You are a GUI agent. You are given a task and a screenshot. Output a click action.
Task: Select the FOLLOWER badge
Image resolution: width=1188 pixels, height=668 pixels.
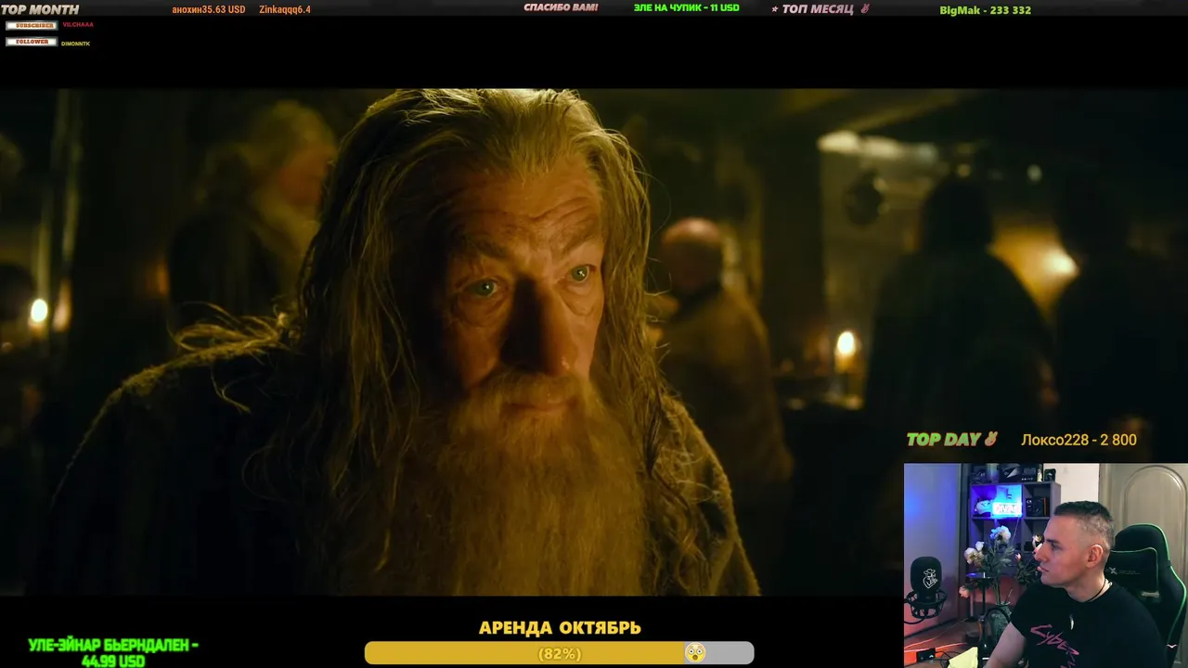32,42
